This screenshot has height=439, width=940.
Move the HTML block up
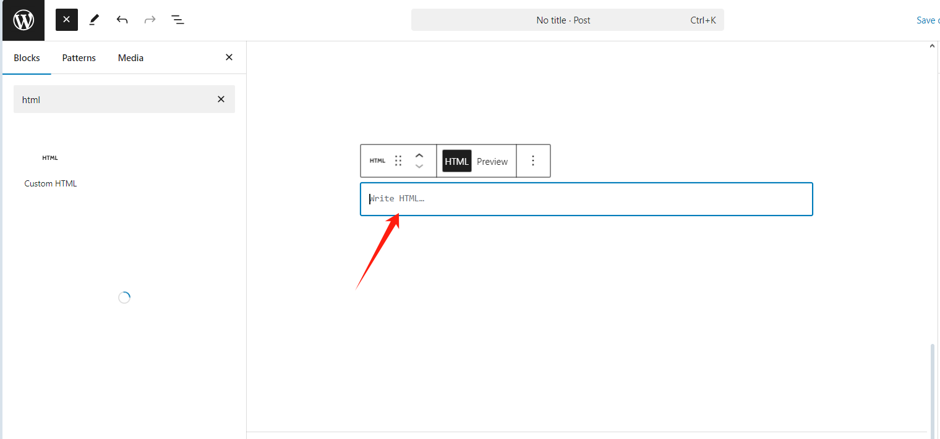pyautogui.click(x=419, y=155)
